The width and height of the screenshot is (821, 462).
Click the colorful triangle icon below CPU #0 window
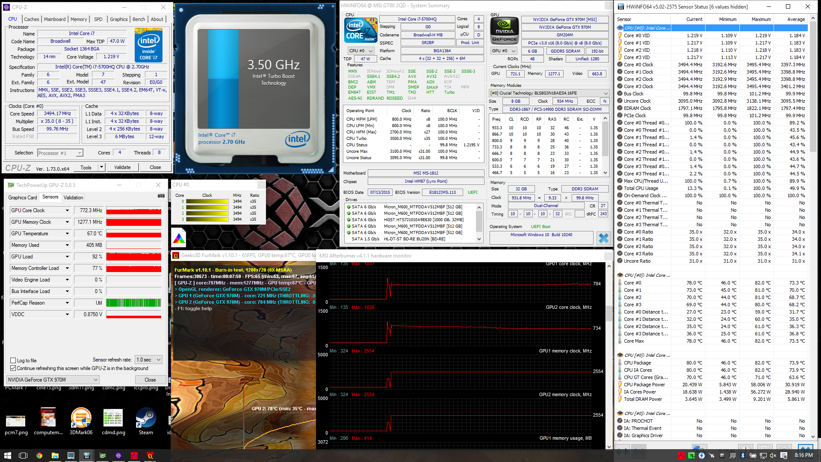179,238
